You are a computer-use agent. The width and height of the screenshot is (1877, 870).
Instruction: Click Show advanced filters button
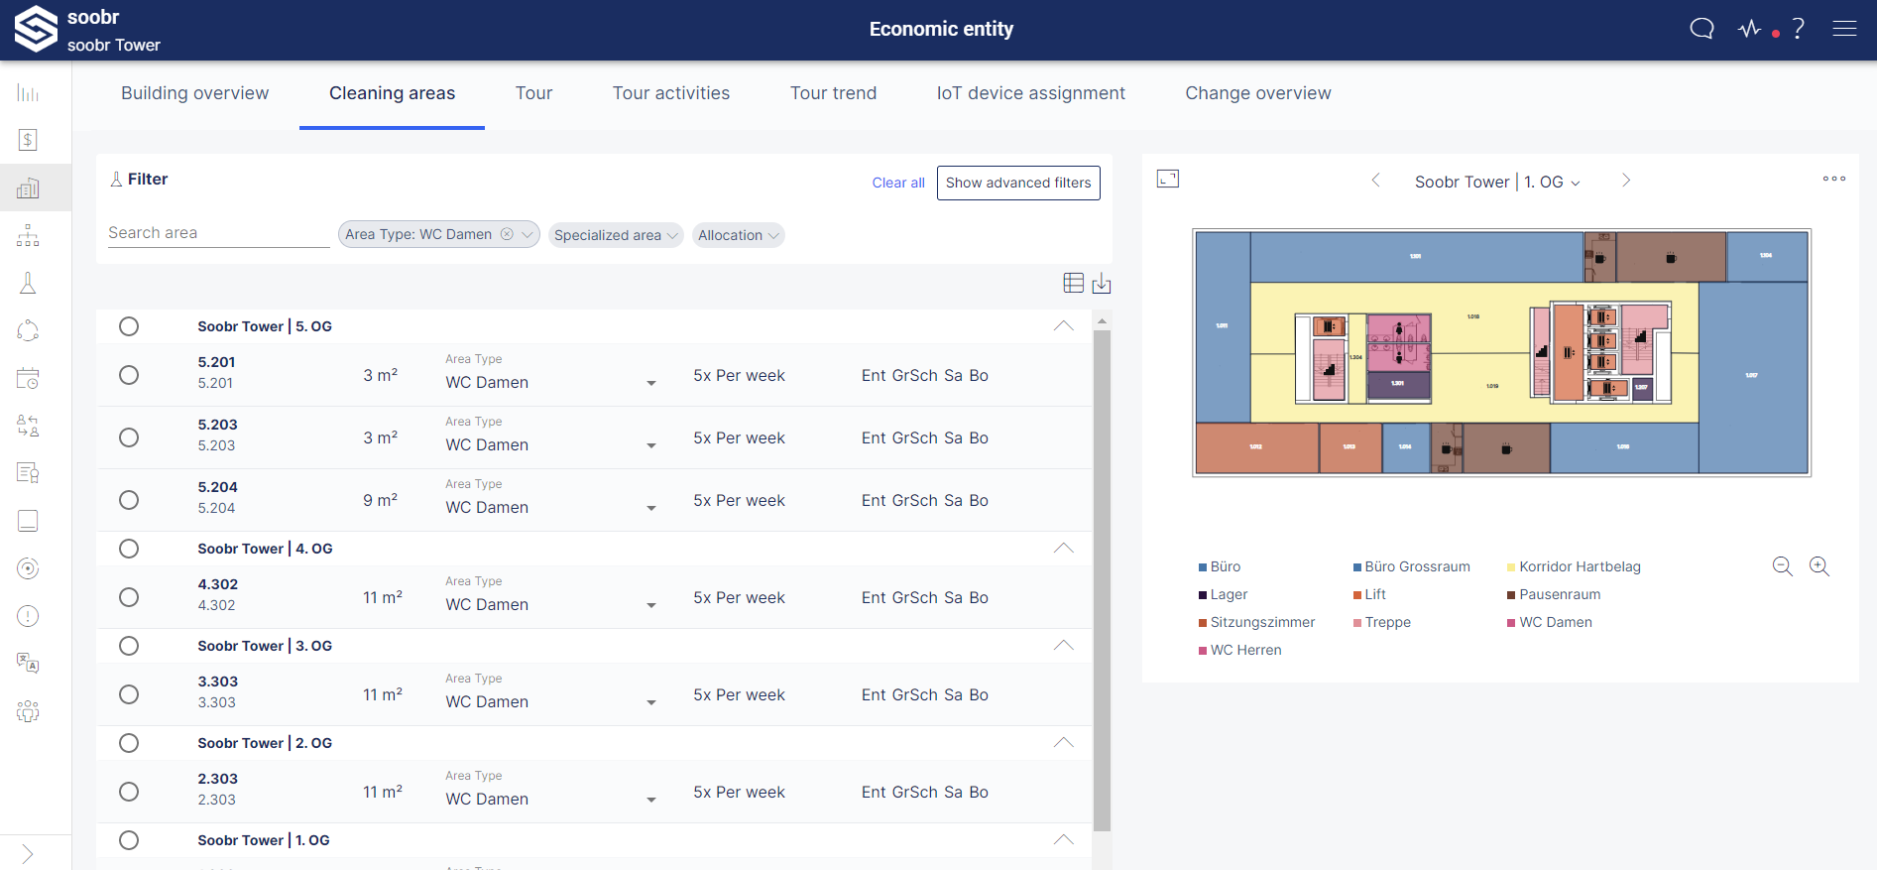1018,183
